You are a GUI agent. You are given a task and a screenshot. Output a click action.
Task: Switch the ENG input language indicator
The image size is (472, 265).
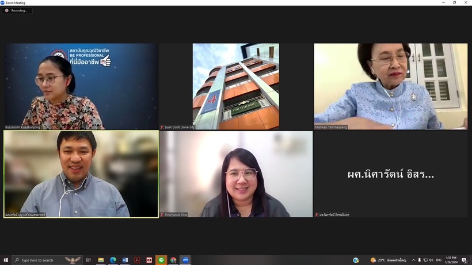pyautogui.click(x=439, y=260)
